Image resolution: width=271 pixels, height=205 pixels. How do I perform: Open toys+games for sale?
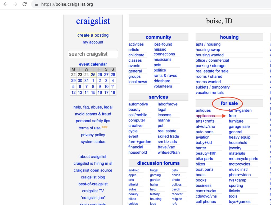(x=240, y=202)
